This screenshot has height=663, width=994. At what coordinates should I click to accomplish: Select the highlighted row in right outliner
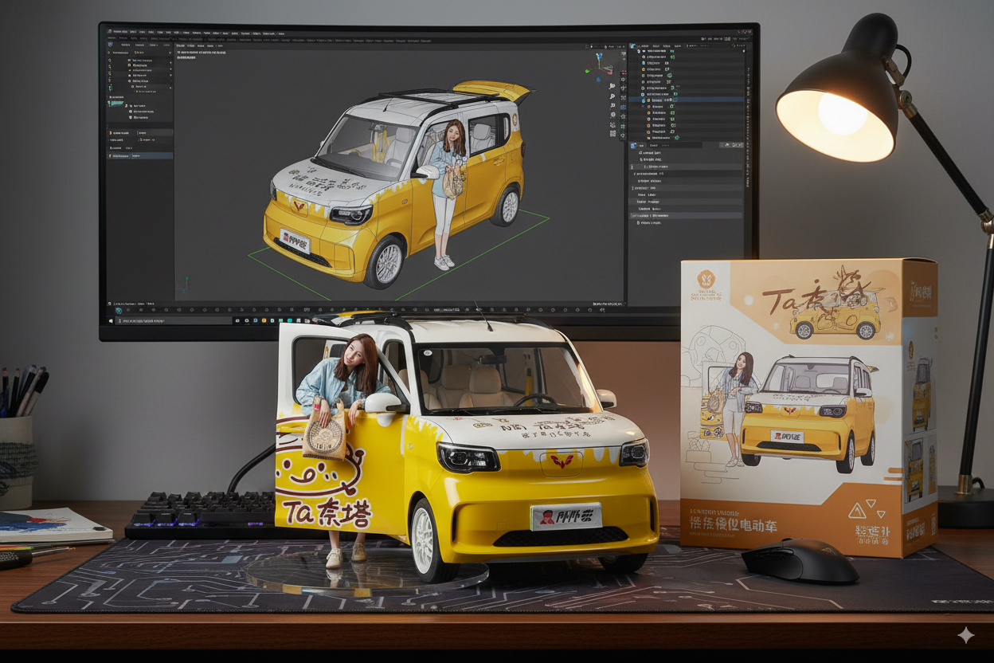tap(687, 100)
